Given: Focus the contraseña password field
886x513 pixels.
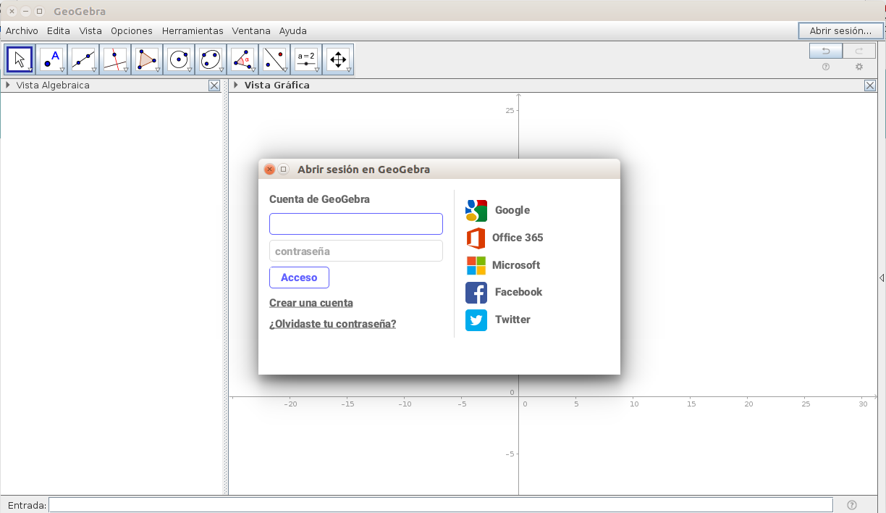Looking at the screenshot, I should click(356, 251).
